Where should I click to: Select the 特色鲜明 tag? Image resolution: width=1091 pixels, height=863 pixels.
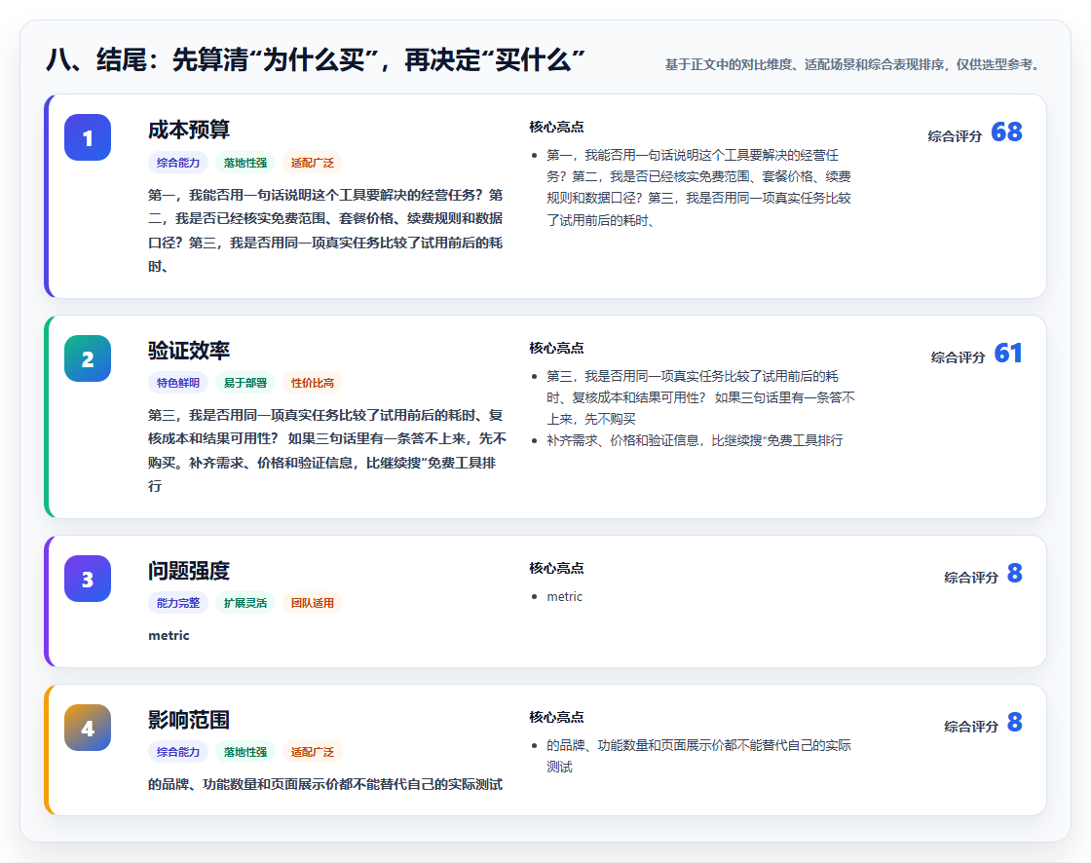178,383
